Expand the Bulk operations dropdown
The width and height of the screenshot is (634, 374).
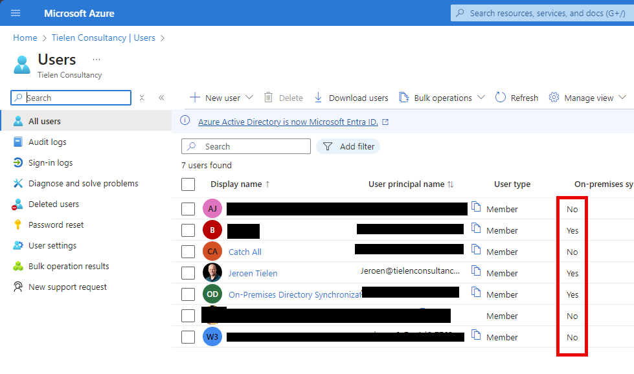tap(481, 97)
